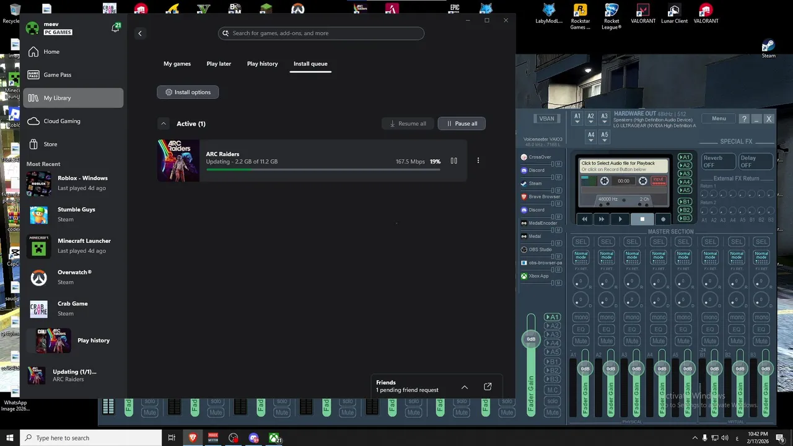Open notifications bell in Xbox app
This screenshot has height=446, width=793.
click(x=115, y=28)
